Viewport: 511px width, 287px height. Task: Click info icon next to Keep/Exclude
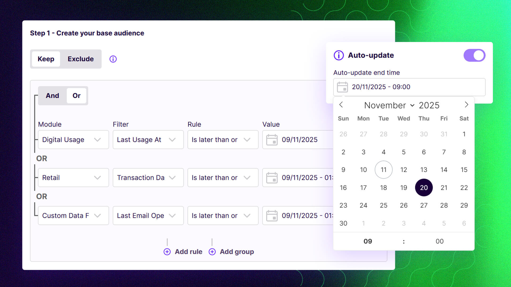tap(113, 59)
